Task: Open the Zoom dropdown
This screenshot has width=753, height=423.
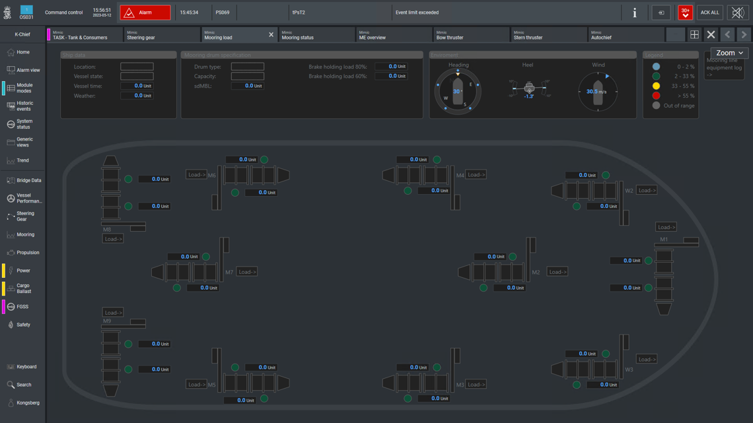Action: [729, 53]
